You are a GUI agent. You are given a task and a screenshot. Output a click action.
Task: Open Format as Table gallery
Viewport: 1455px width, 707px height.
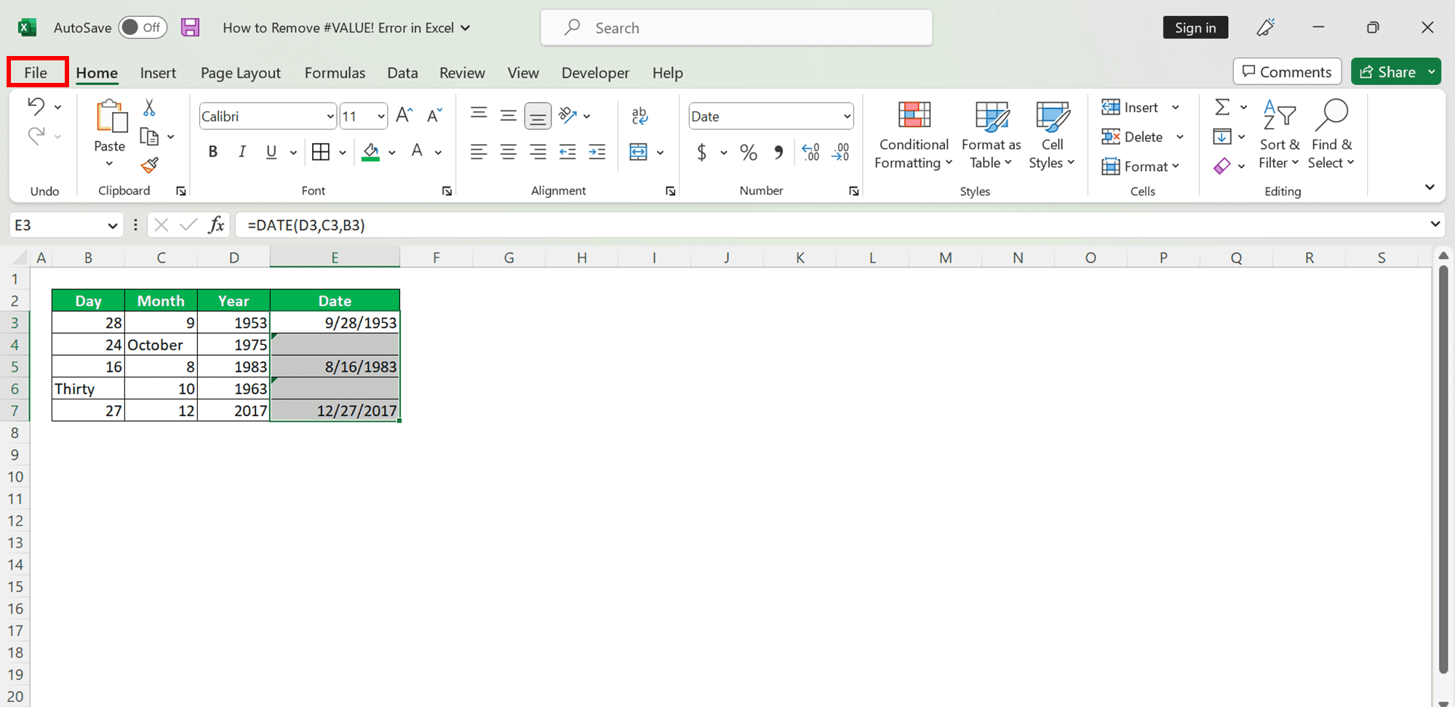click(991, 136)
